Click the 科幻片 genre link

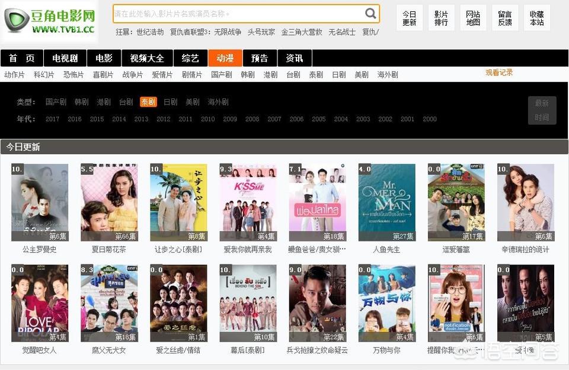tap(44, 75)
